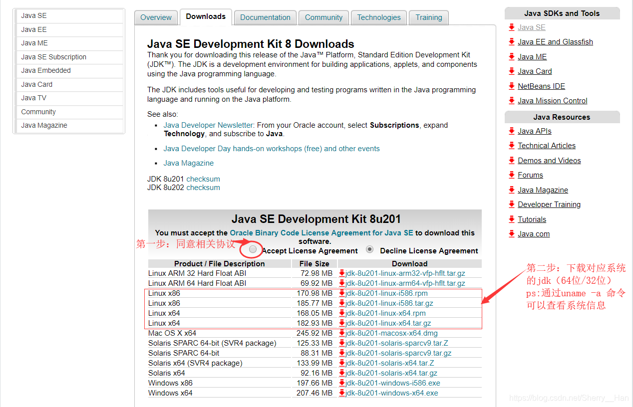Screen dimensions: 633x407
Task: Click red arrow icon next to Java.com
Action: [512, 234]
